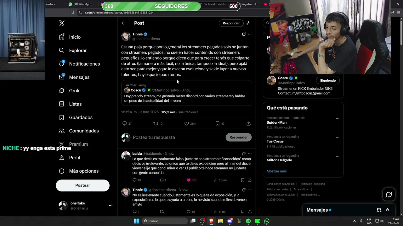This screenshot has width=403, height=226.
Task: Expand the Mensajes drawer
Action: [387, 210]
